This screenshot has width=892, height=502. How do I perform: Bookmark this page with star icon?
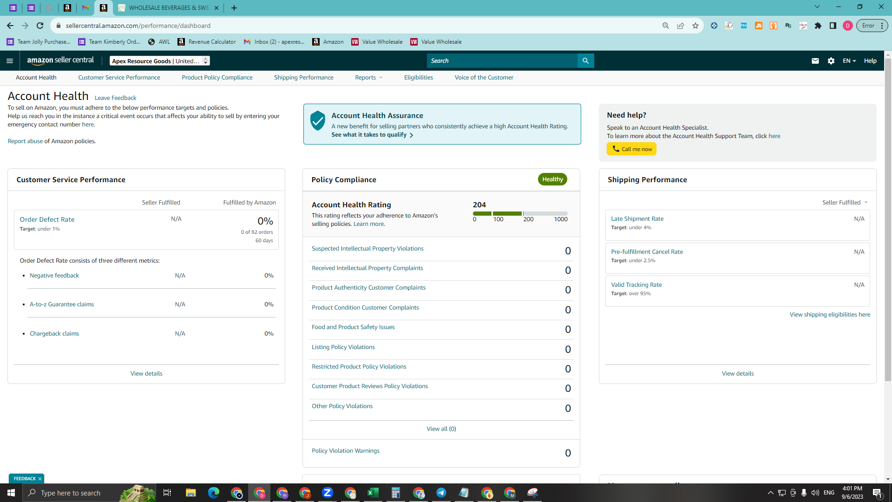coord(695,26)
